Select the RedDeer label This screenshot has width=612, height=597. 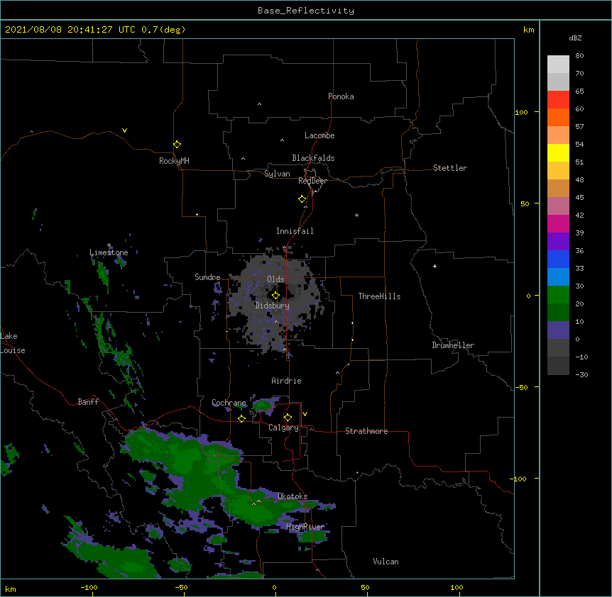[x=312, y=181]
